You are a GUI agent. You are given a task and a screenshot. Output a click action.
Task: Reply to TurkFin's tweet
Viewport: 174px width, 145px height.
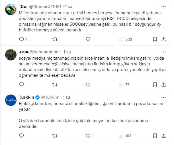tap(22, 136)
